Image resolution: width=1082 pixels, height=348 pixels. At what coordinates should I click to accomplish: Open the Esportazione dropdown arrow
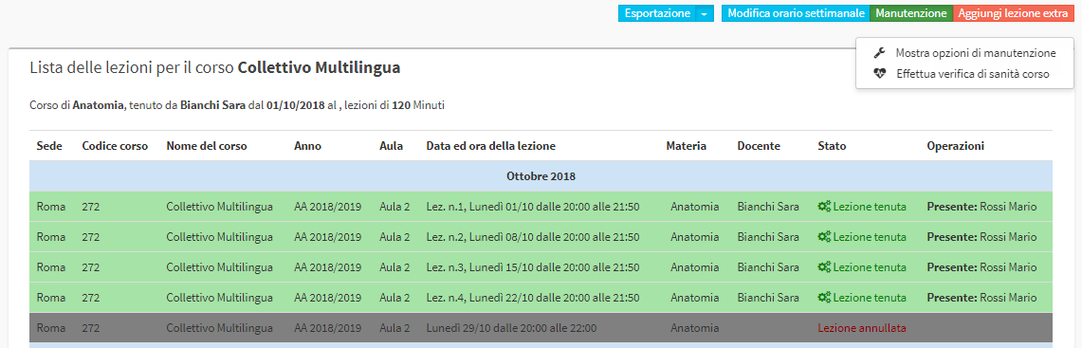tap(704, 14)
